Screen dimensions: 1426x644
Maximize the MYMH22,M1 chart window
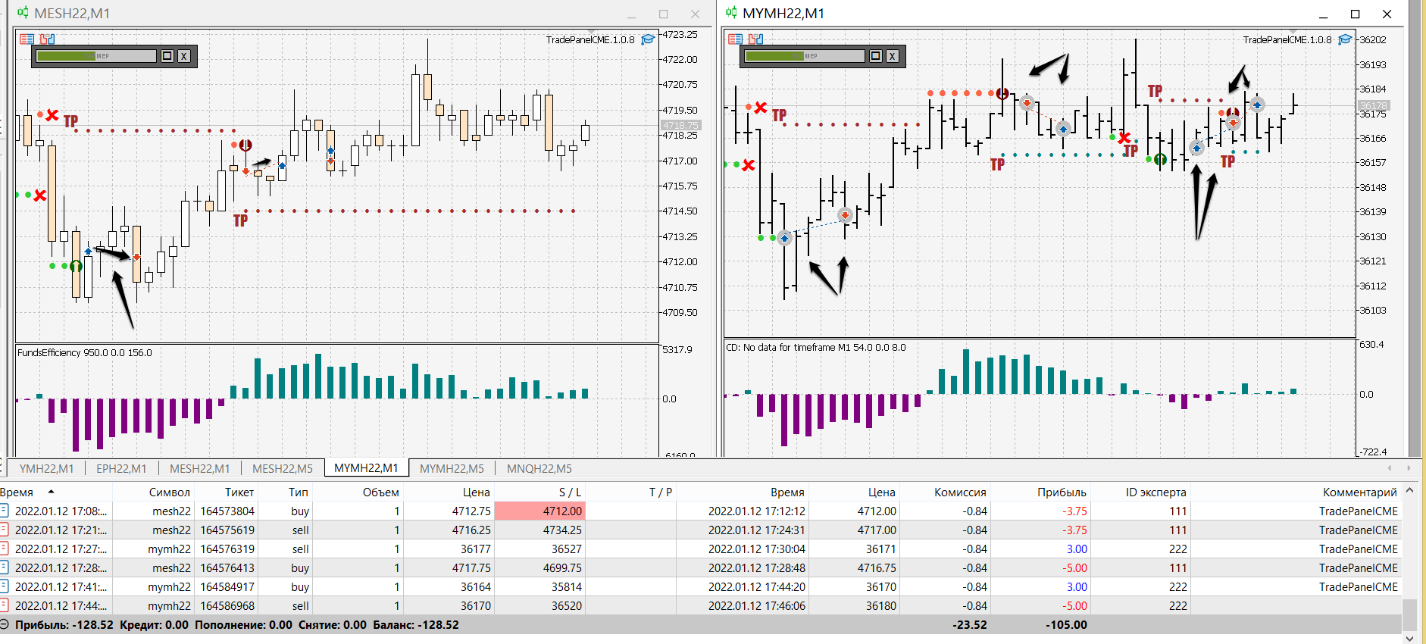[x=1356, y=14]
